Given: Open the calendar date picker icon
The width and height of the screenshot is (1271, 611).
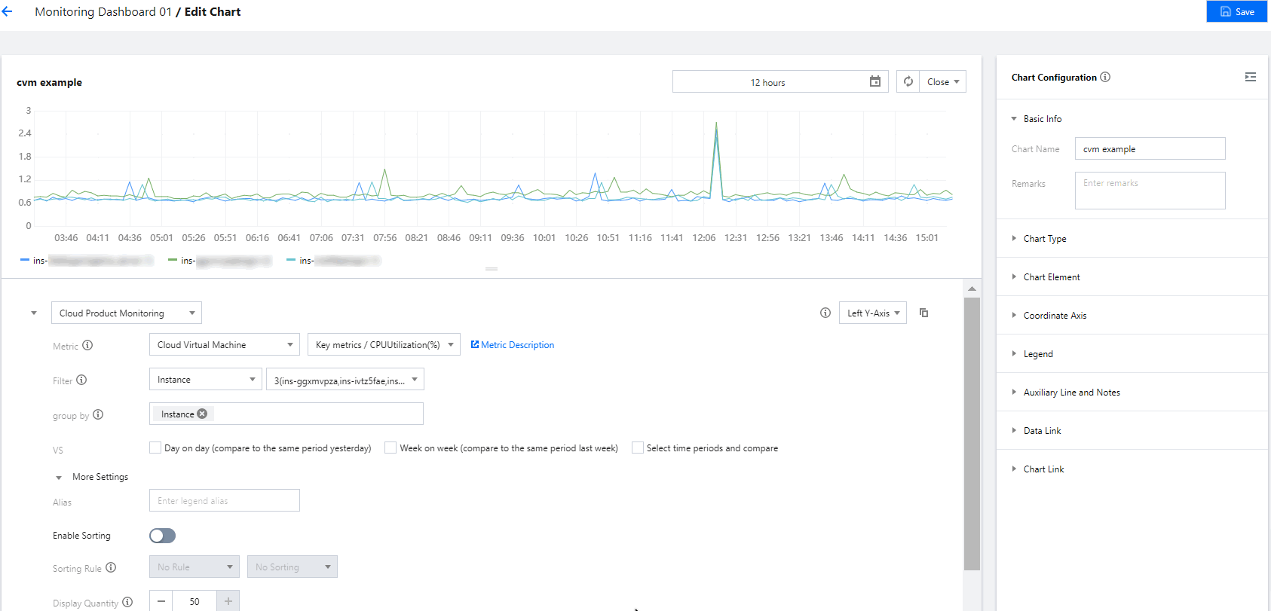Looking at the screenshot, I should click(874, 81).
